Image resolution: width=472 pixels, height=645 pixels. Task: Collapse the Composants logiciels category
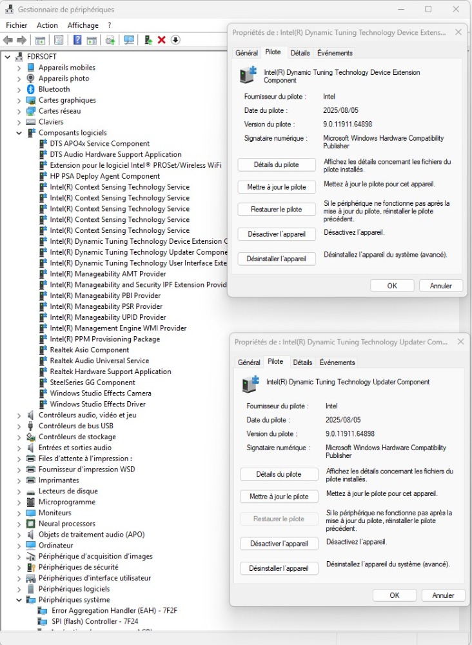pos(19,133)
